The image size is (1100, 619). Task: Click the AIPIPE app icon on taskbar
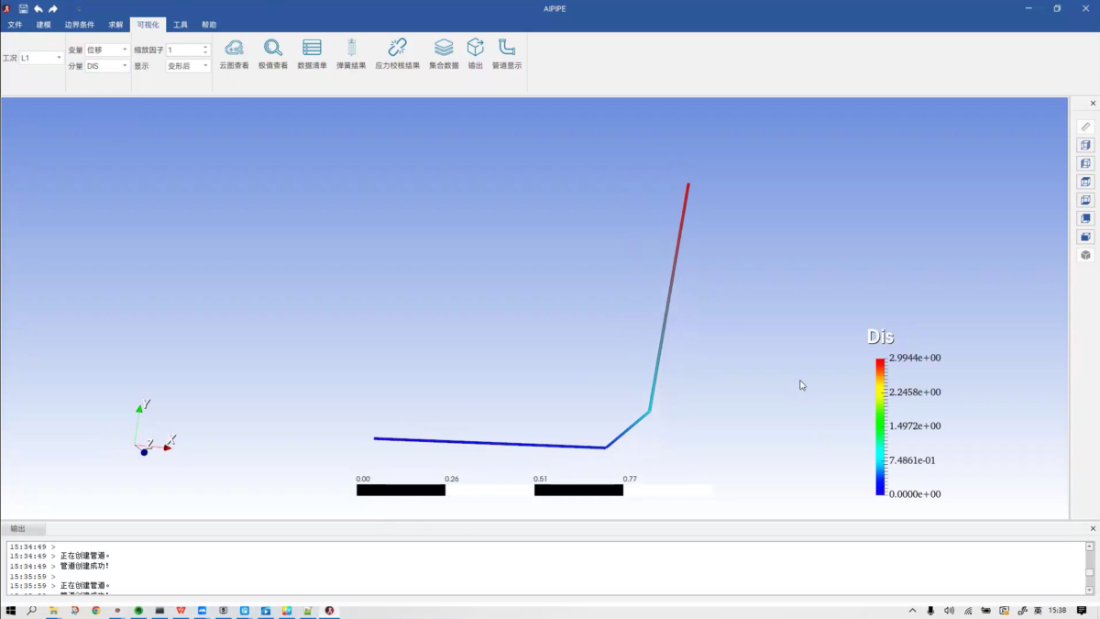pos(329,611)
